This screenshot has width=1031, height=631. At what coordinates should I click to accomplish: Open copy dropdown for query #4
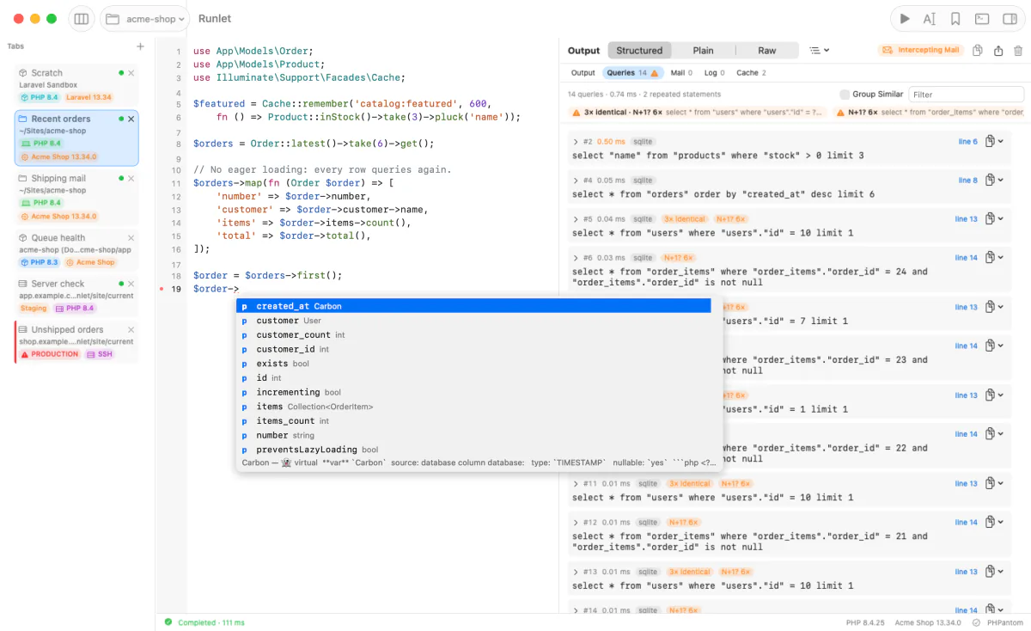pos(994,181)
